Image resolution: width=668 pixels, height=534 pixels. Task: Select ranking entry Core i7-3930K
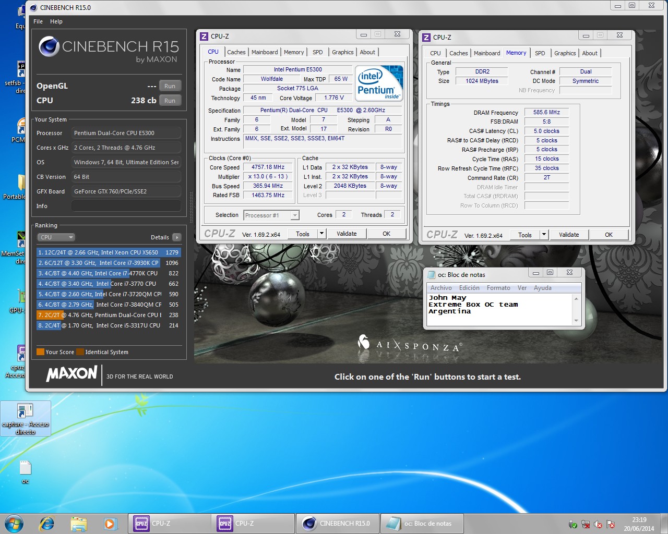(109, 263)
